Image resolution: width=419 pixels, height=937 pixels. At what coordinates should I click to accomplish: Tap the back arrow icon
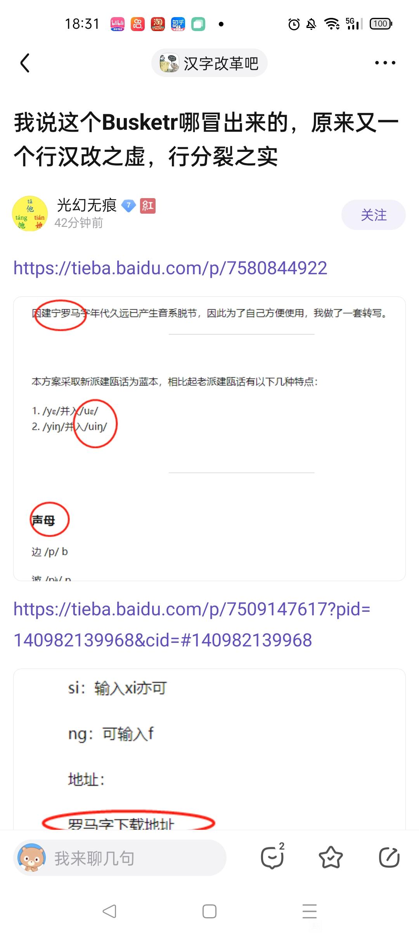[x=25, y=63]
